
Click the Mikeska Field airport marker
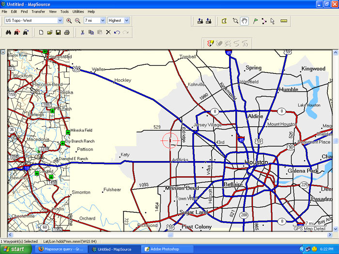[68, 132]
